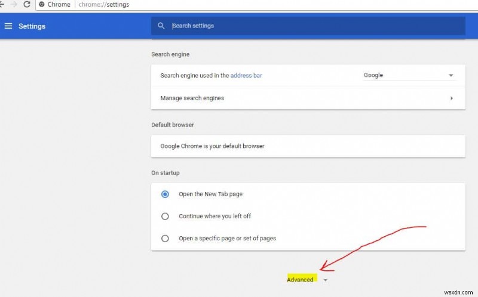Click the Default browser section heading
This screenshot has height=297, width=478.
click(173, 125)
